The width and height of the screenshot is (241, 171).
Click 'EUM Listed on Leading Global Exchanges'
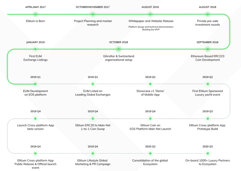tap(93, 93)
